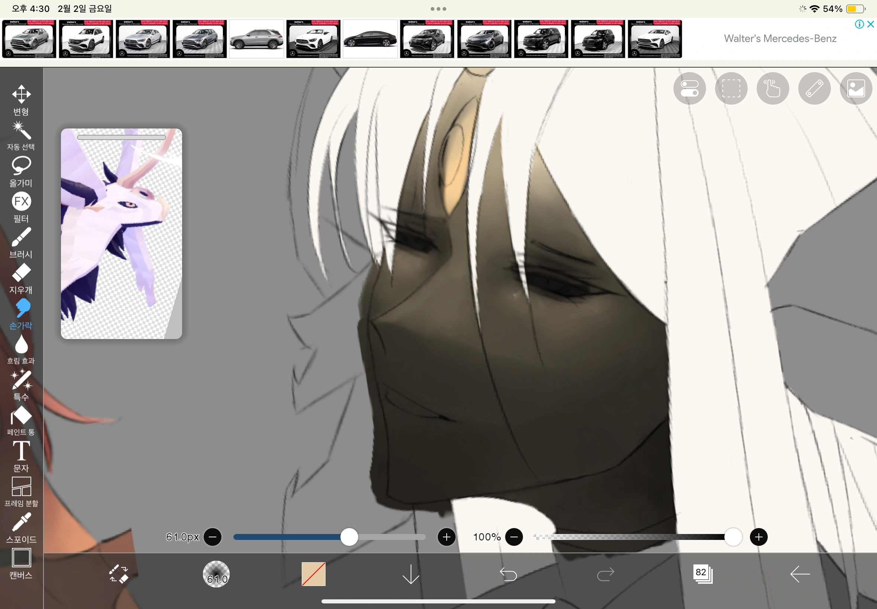
Task: Collapse toolbar with the down arrow
Action: point(411,574)
